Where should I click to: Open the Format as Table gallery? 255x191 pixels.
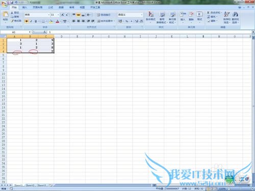click(162, 17)
